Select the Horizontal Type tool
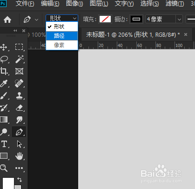The height and width of the screenshot is (189, 195). 4,144
